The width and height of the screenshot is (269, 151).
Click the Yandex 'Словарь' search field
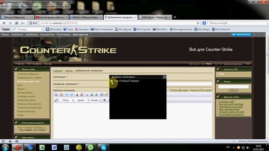click(x=27, y=29)
